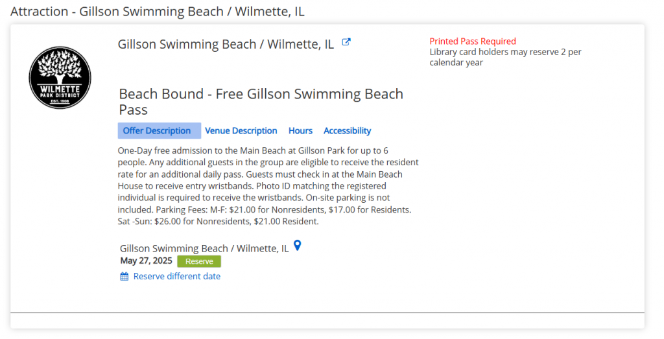The image size is (664, 339).
Task: Click the May 27, 2025 date label
Action: 146,261
